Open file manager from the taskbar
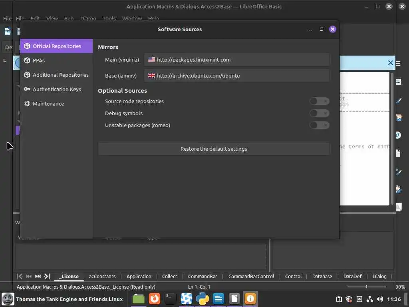This screenshot has width=409, height=307. pos(139,299)
